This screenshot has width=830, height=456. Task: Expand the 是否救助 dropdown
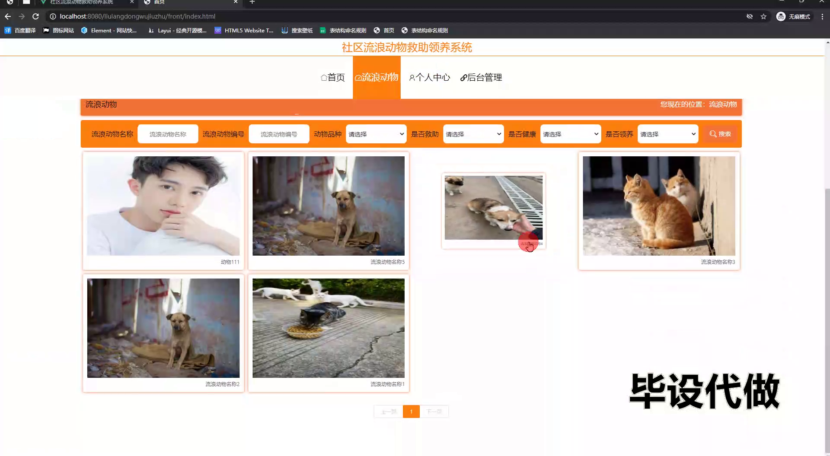[473, 134]
